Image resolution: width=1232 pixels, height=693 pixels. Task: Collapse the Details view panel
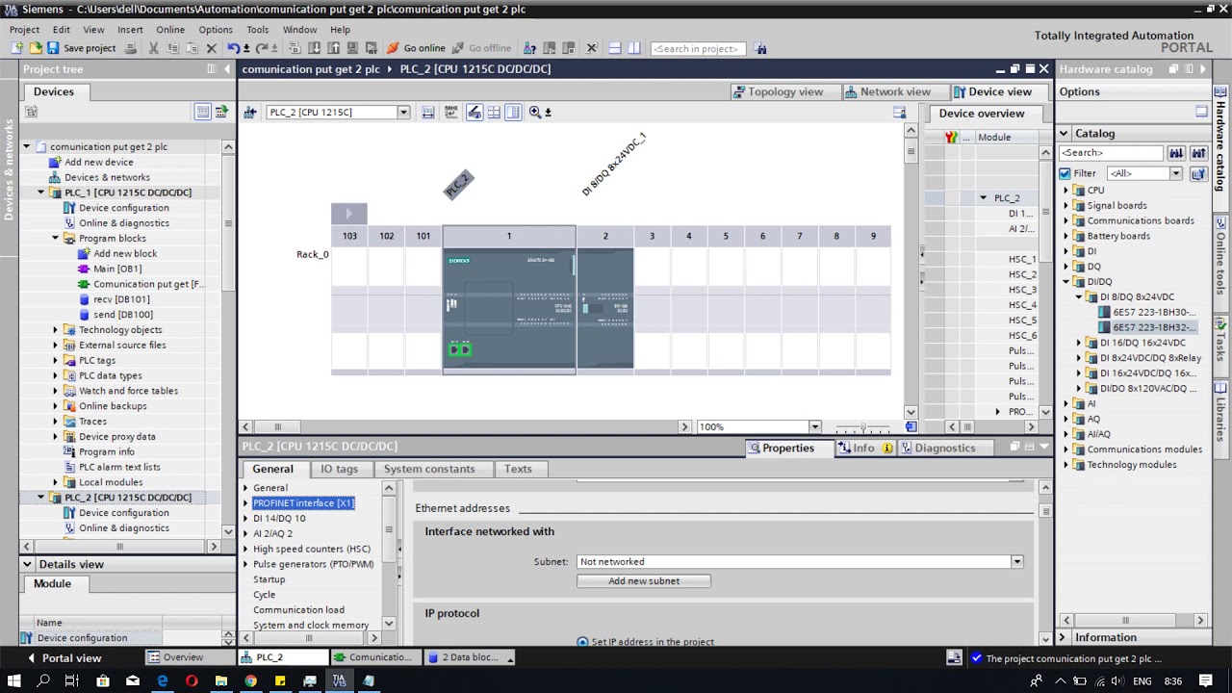[x=28, y=564]
